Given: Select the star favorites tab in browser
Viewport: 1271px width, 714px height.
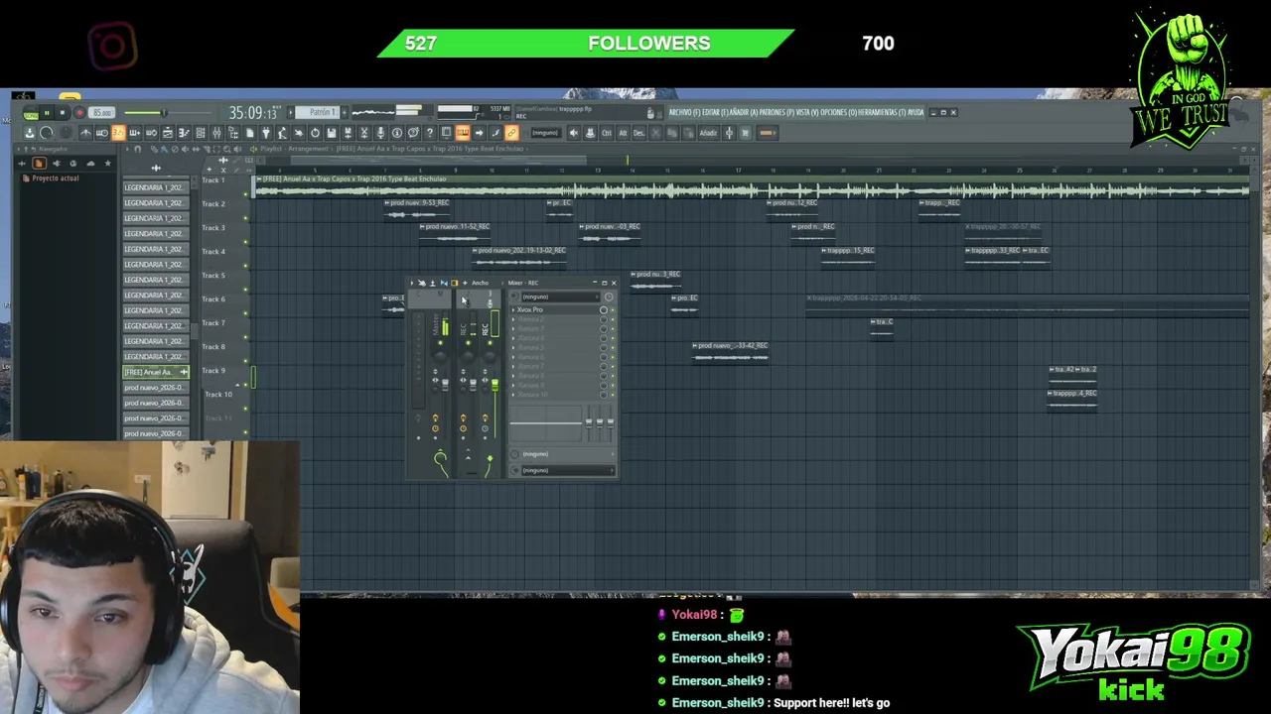Looking at the screenshot, I should tap(107, 163).
